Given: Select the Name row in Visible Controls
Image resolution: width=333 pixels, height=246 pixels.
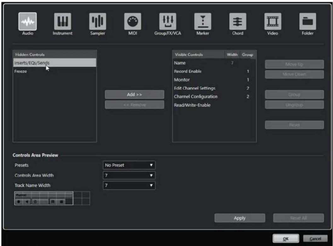Looking at the screenshot, I should pos(214,63).
